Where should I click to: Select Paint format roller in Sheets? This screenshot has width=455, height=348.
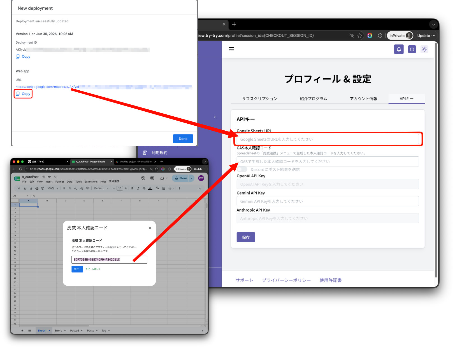click(43, 188)
